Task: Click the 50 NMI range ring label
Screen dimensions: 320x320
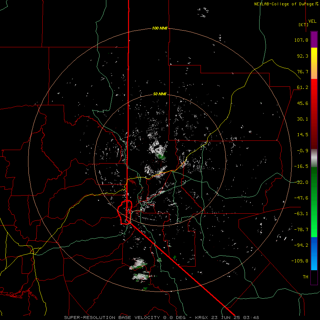Action: click(160, 94)
